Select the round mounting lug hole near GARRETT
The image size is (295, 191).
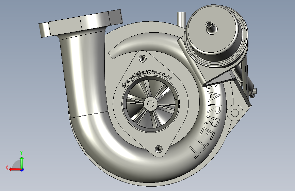click(x=235, y=113)
